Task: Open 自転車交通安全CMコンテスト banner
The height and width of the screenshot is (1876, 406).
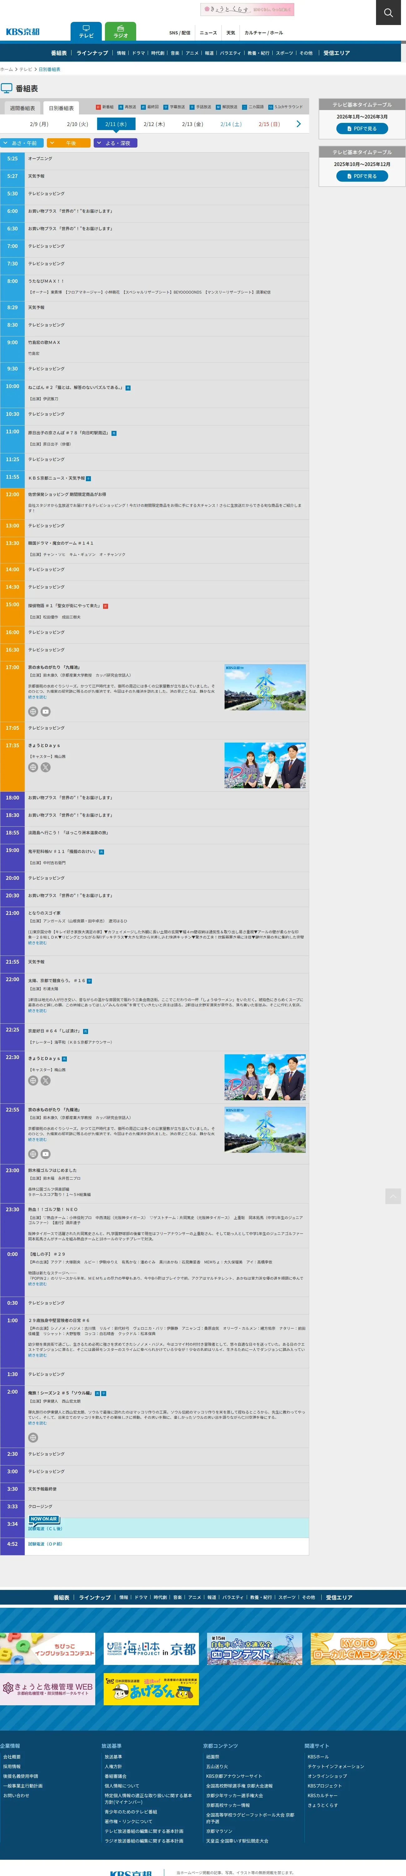Action: point(255,1648)
